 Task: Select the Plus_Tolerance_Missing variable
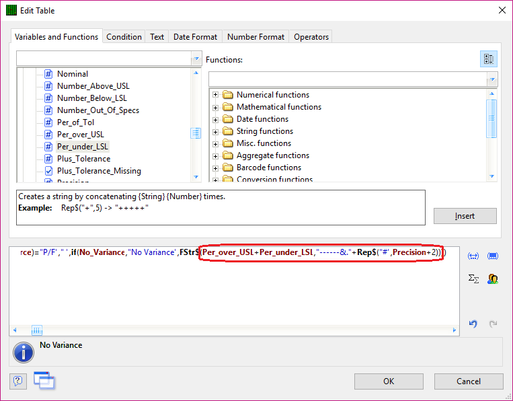coord(99,171)
